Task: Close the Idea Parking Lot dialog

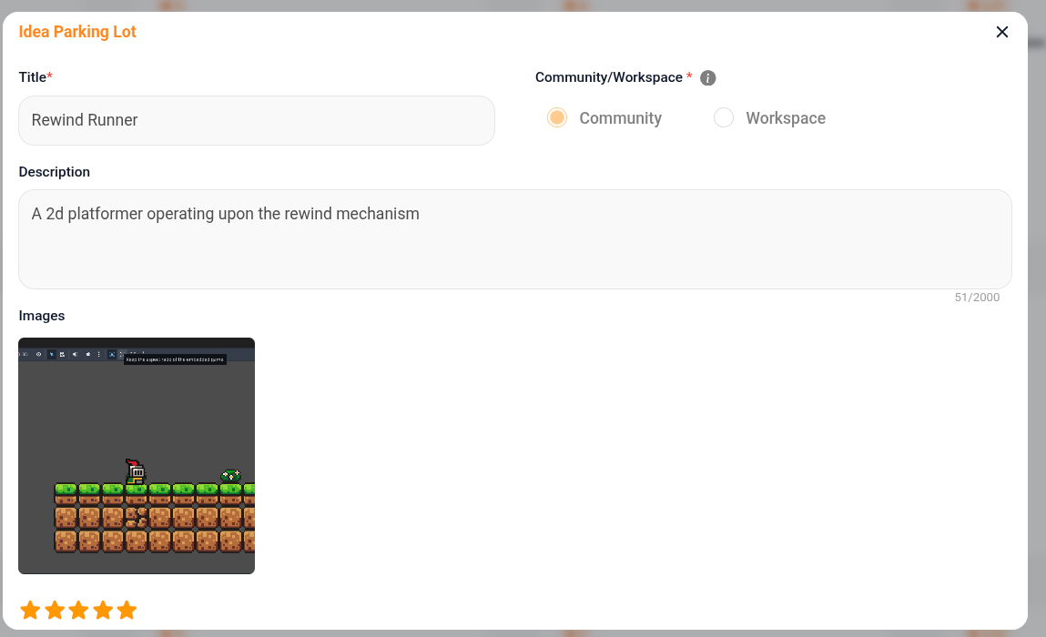Action: pyautogui.click(x=1001, y=32)
